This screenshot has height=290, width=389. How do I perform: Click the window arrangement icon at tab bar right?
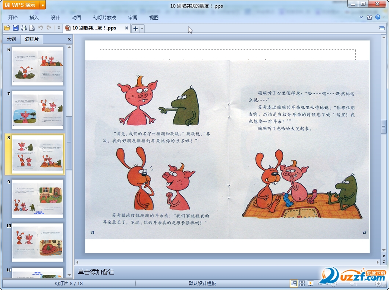[x=382, y=28]
